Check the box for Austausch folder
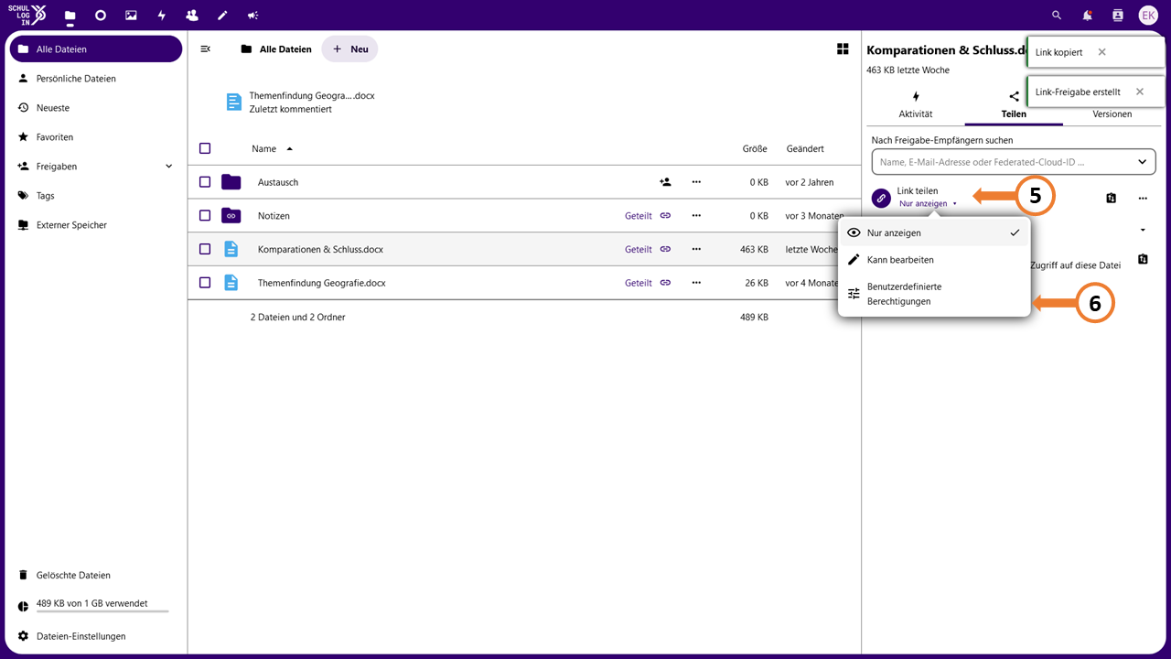 (x=205, y=182)
